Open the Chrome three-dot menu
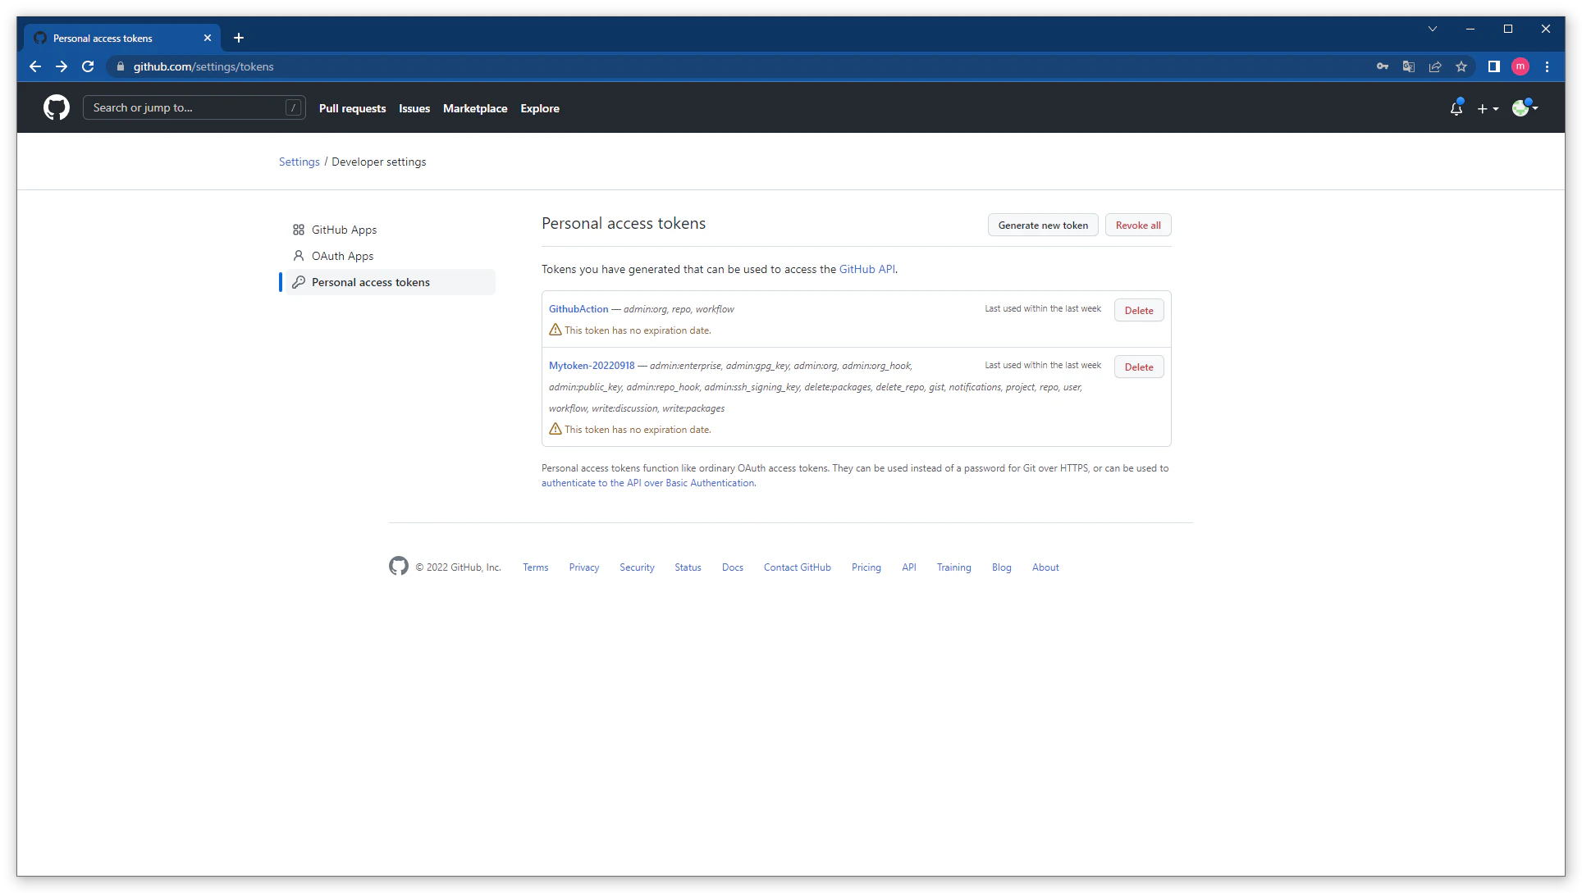Screen dimensions: 1582x893 [x=1548, y=66]
